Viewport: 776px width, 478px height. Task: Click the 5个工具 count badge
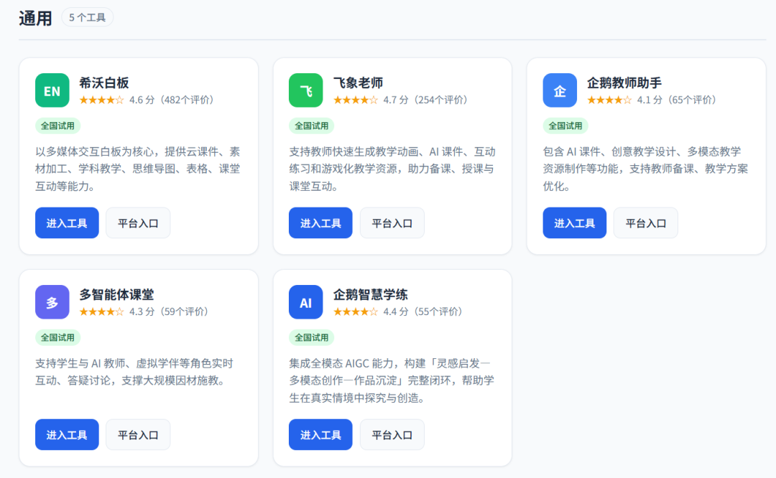(x=87, y=18)
